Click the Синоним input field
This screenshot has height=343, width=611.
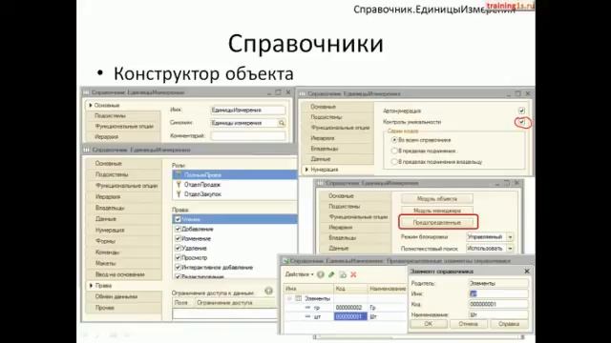tap(244, 123)
